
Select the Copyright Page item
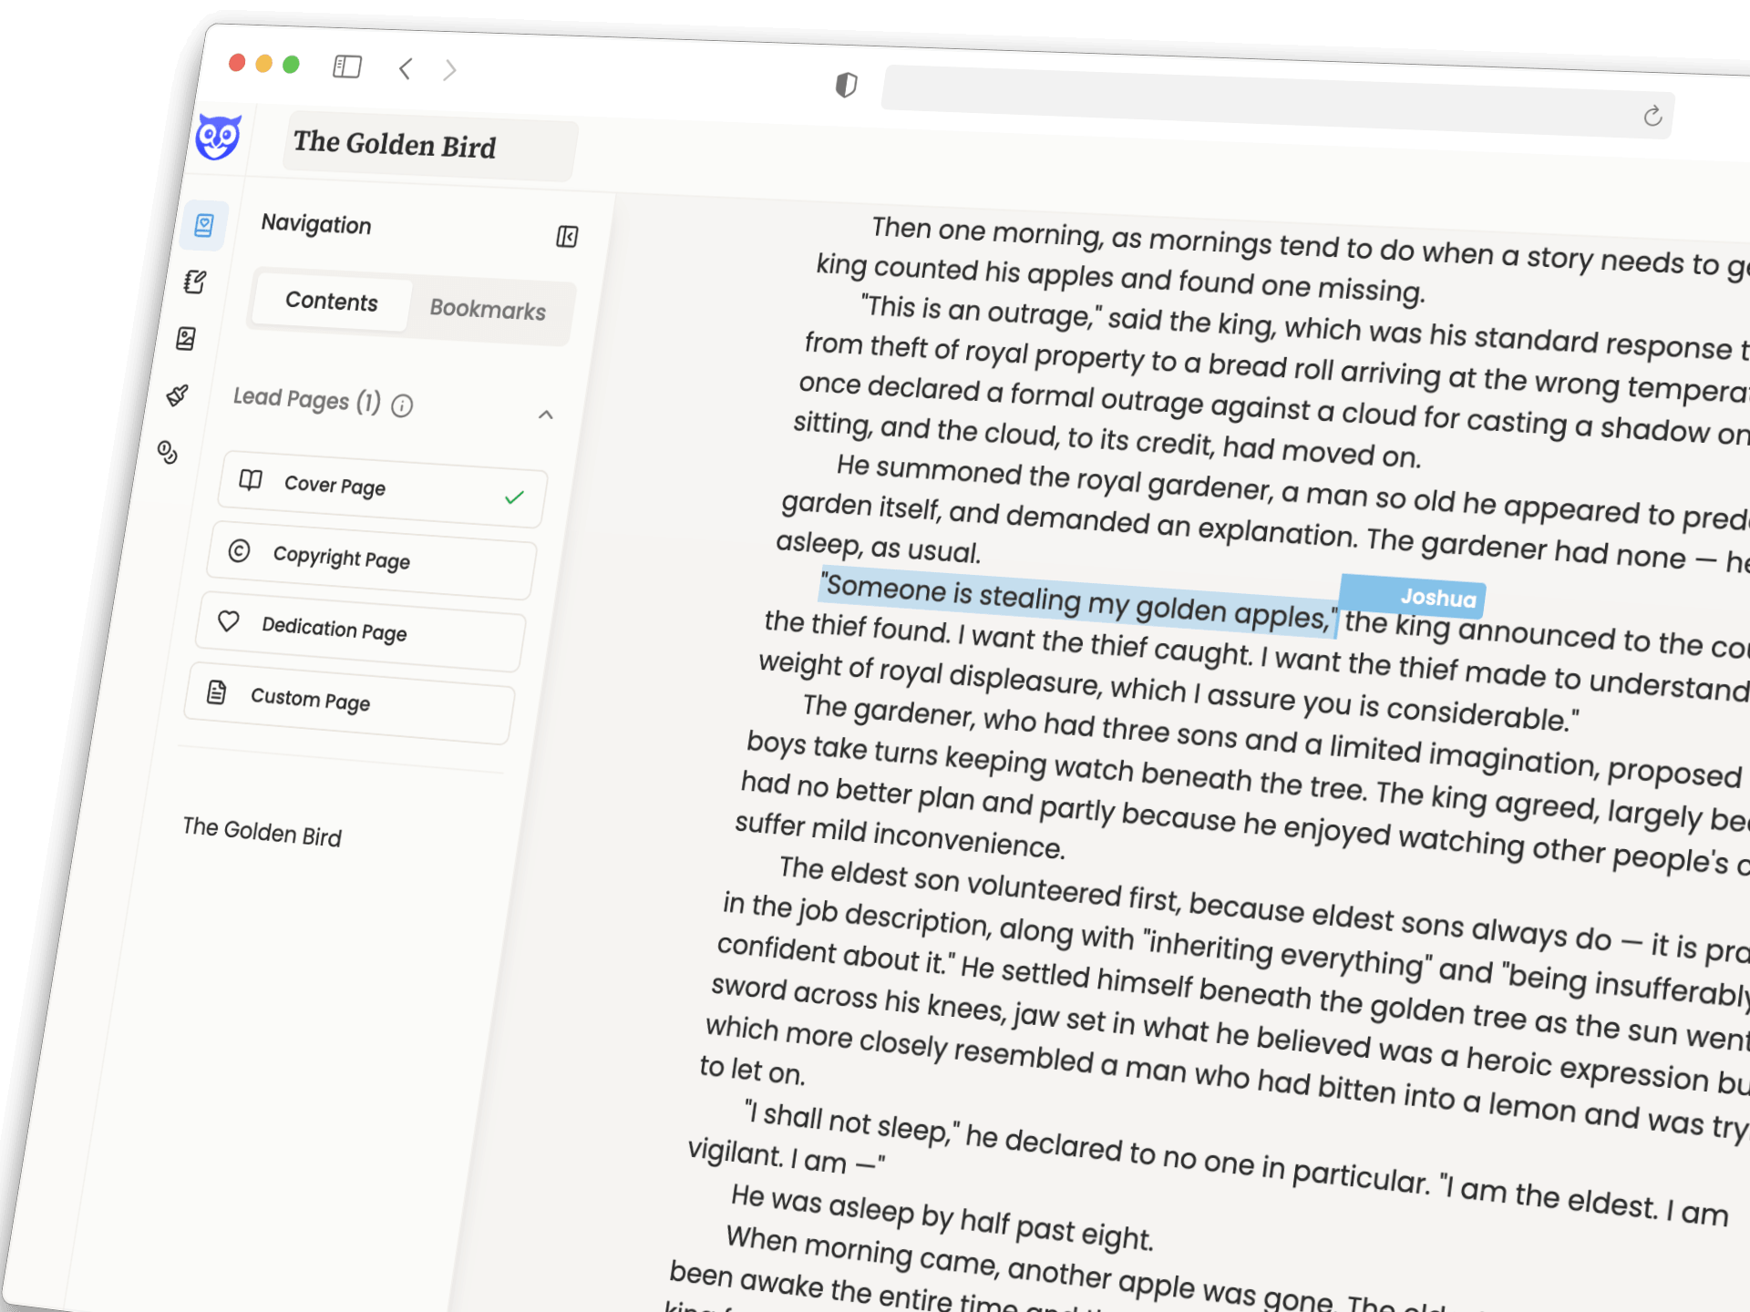coord(372,560)
